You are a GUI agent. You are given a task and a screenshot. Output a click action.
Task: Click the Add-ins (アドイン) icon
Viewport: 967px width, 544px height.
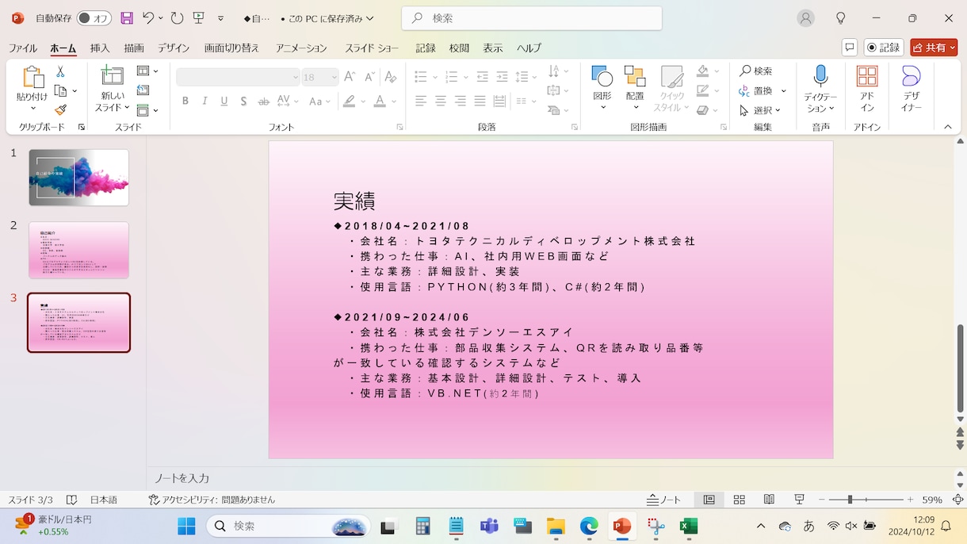coord(867,89)
